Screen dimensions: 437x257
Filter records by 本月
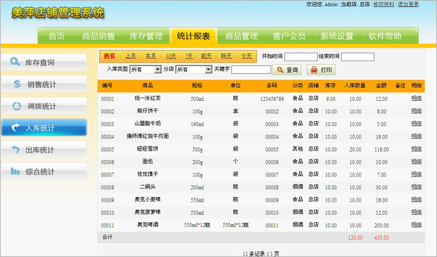click(x=151, y=56)
